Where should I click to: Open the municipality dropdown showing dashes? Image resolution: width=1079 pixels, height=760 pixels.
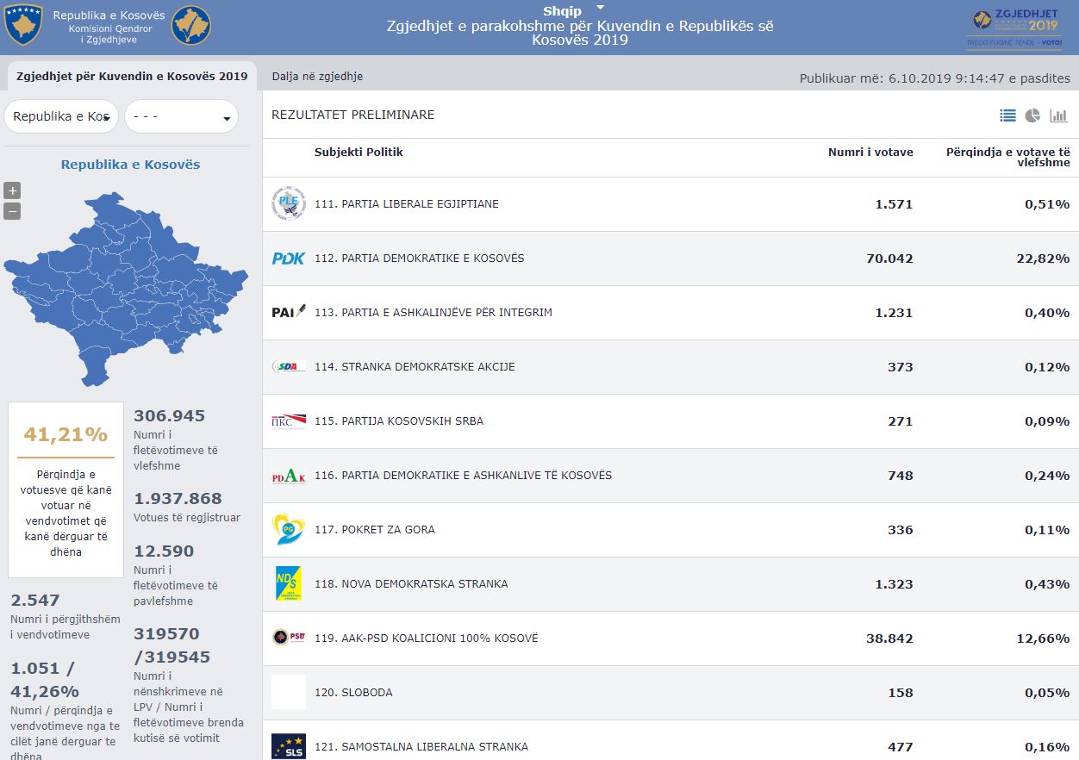click(x=181, y=117)
